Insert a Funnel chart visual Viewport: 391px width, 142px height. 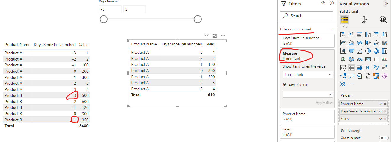(352, 51)
